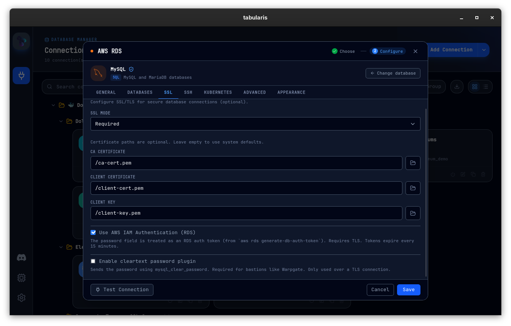Click the chip icon in sidebar

point(21,278)
